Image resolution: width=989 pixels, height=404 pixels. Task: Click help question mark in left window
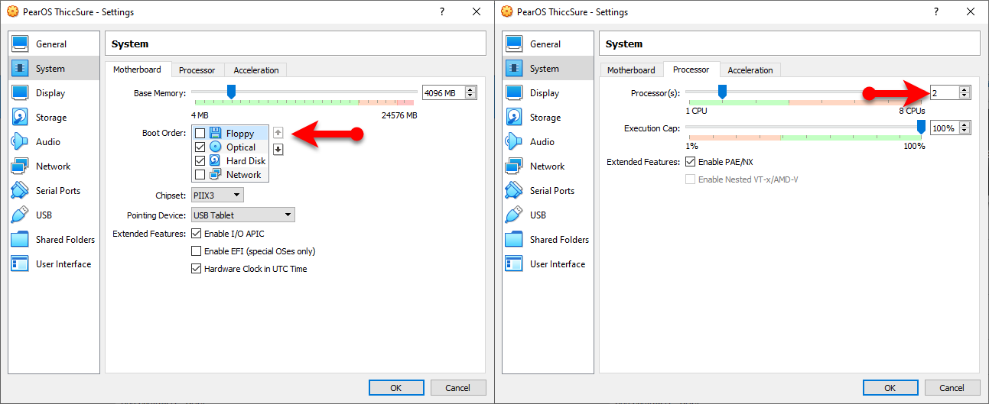pos(442,11)
